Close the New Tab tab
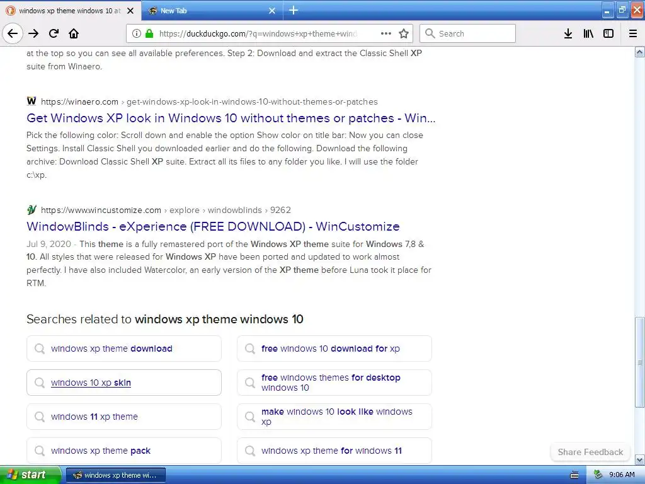The height and width of the screenshot is (484, 645). (x=272, y=11)
